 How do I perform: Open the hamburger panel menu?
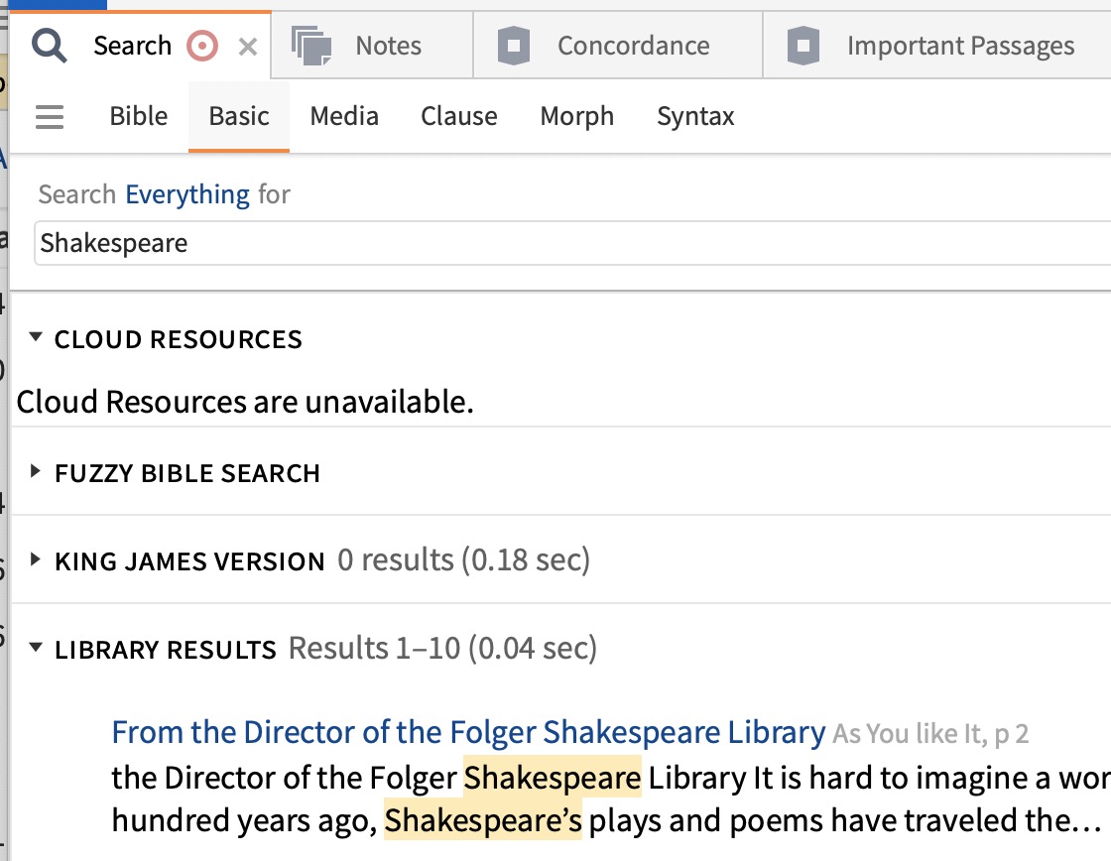50,117
